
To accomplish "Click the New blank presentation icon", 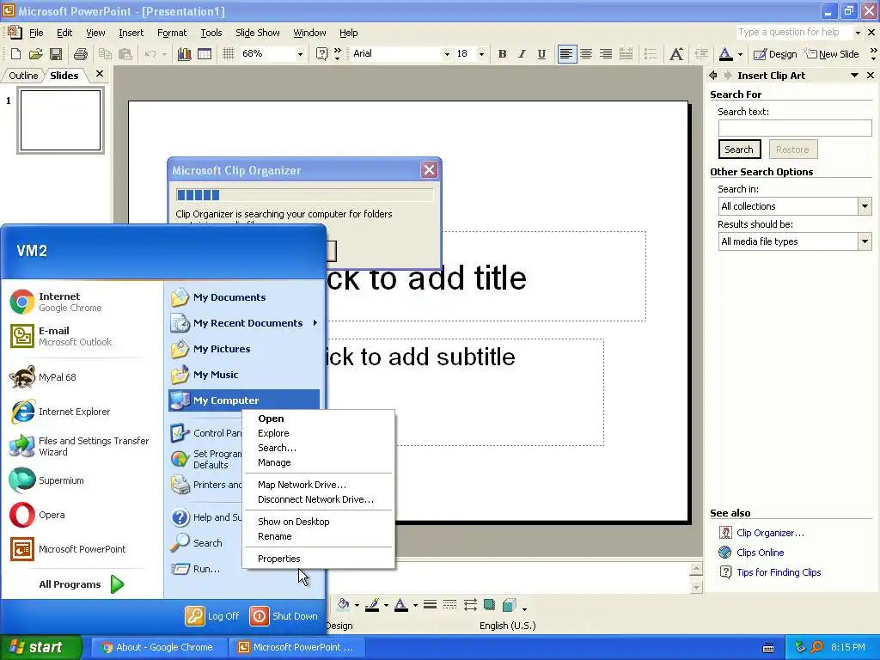I will [15, 54].
